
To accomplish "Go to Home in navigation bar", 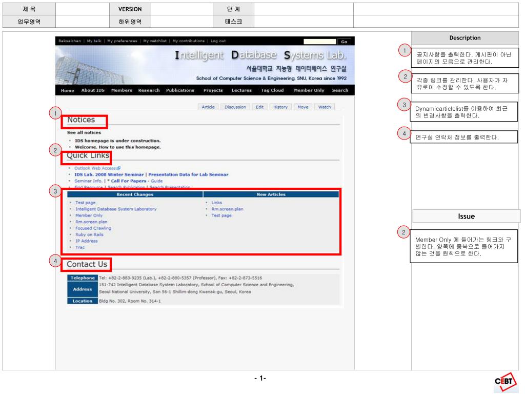I will click(68, 90).
